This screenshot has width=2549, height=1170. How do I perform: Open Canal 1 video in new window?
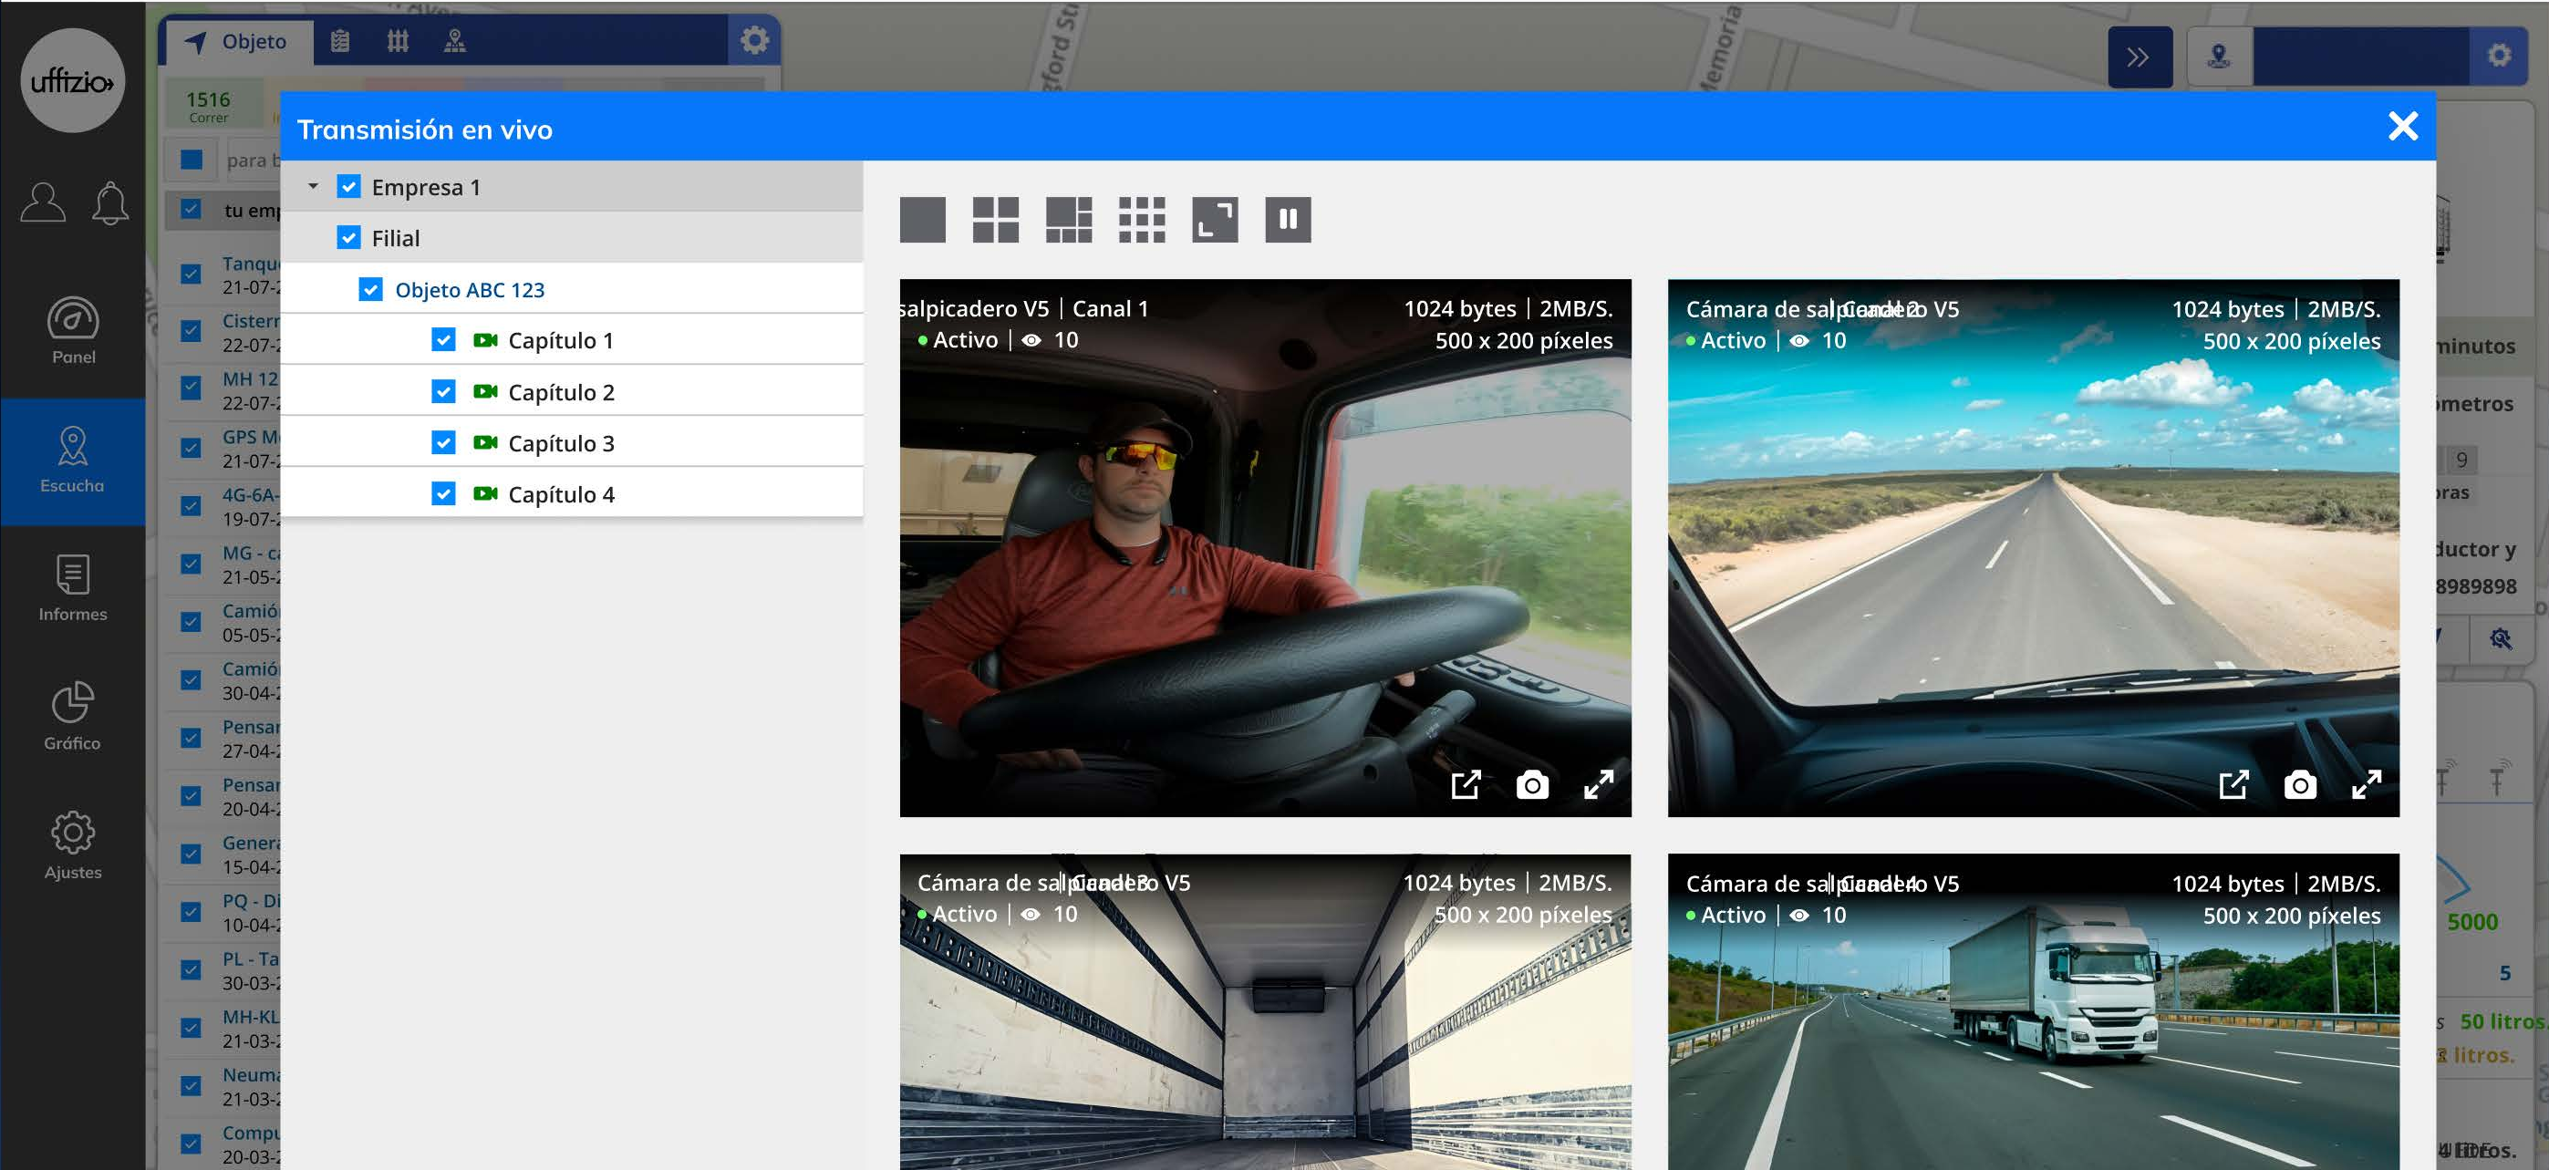click(x=1466, y=785)
